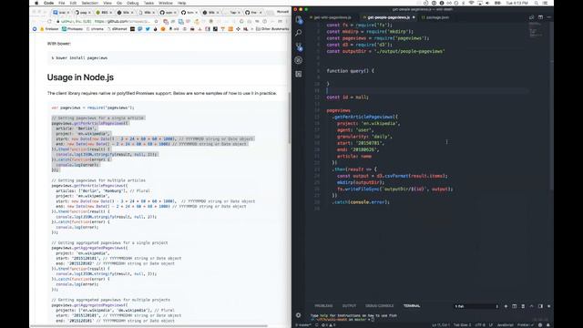Screen dimensions: 583x328
Task: Change JavaScript language mode in status bar
Action: pos(506,325)
